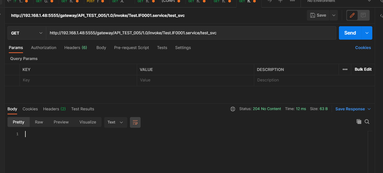The image size is (383, 173).
Task: Open the Cookies link
Action: click(363, 48)
